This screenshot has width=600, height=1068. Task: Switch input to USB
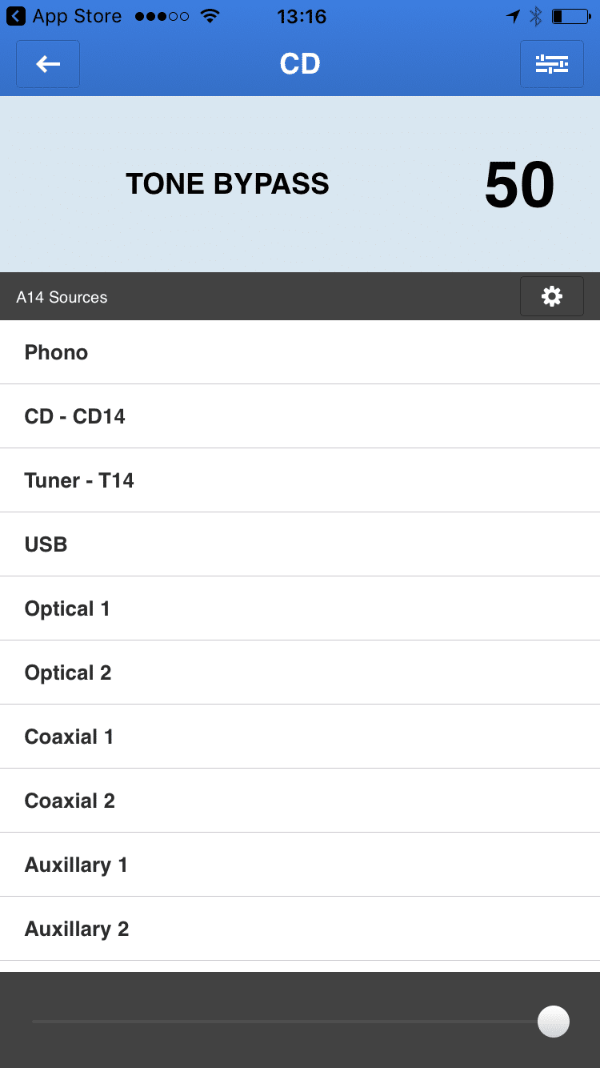coord(300,544)
